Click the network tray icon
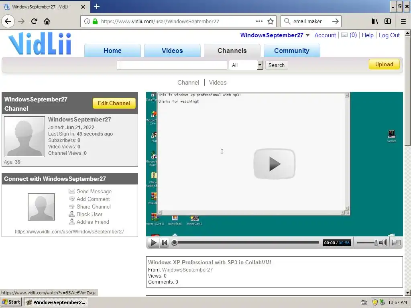 coord(383,302)
